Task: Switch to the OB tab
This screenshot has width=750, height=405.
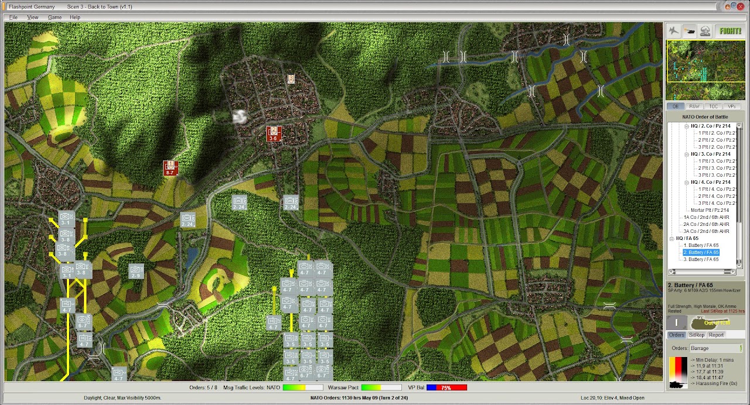Action: [676, 107]
